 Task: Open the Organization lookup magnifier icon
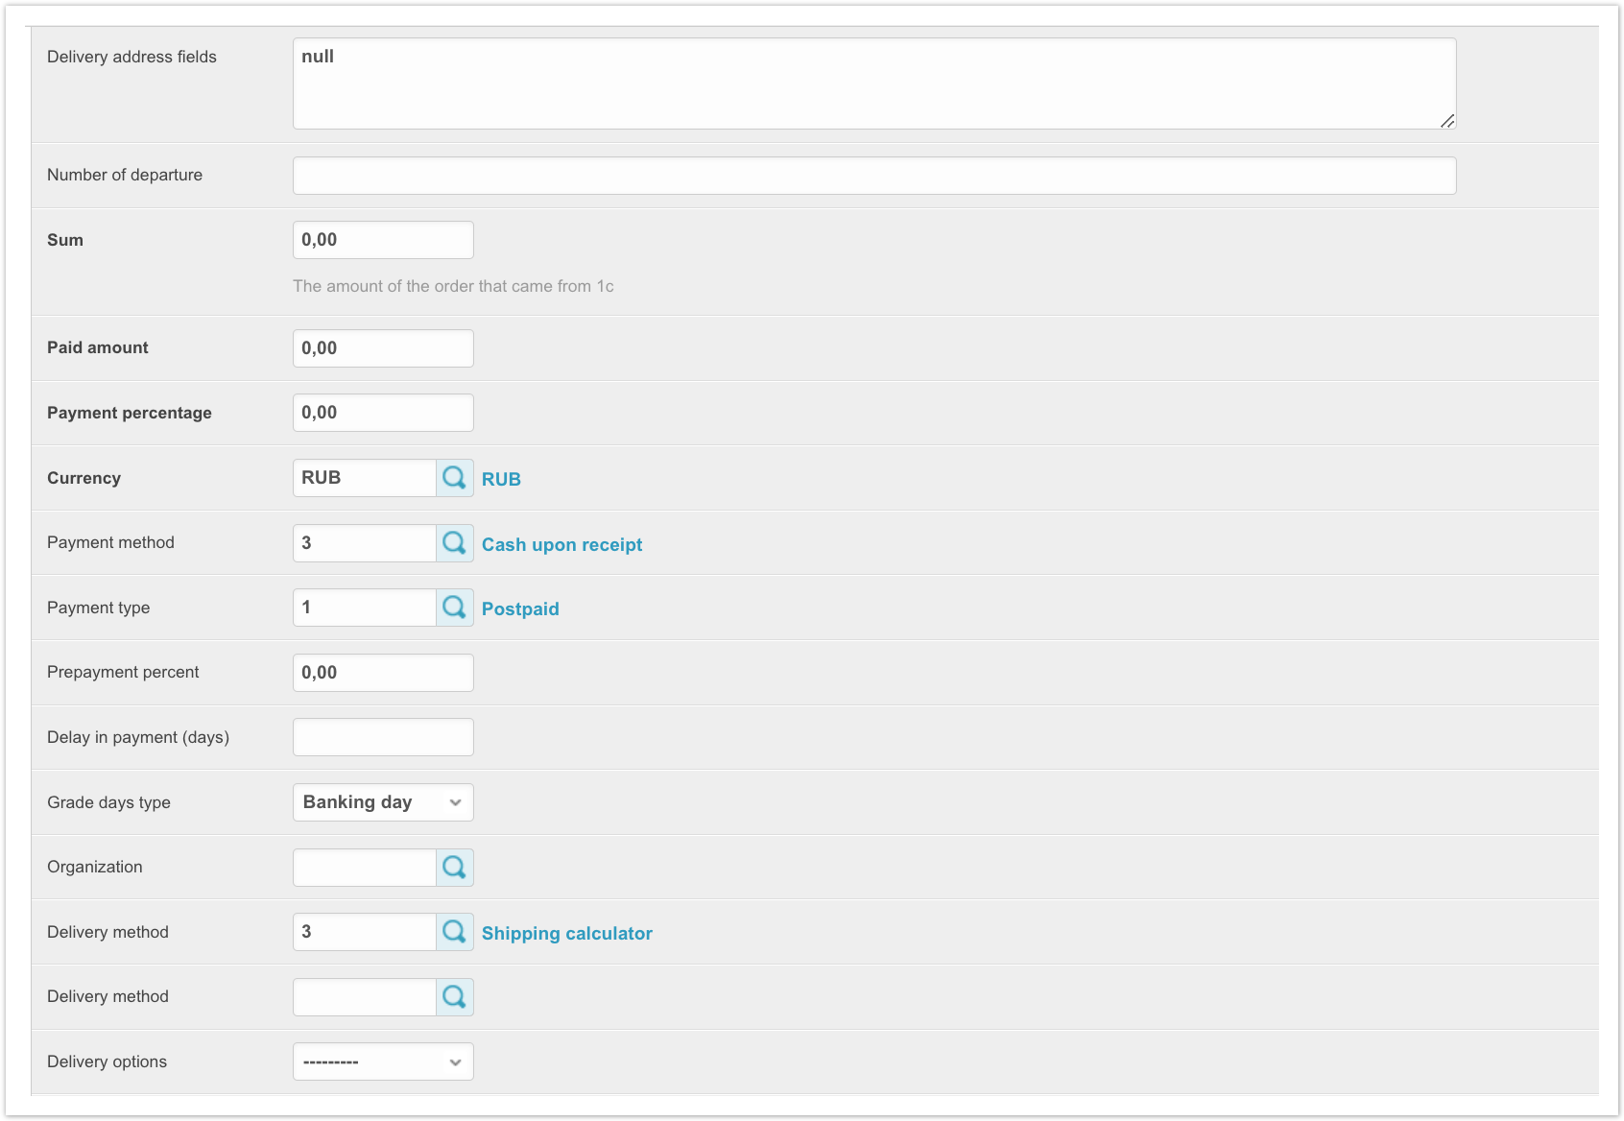(x=454, y=868)
